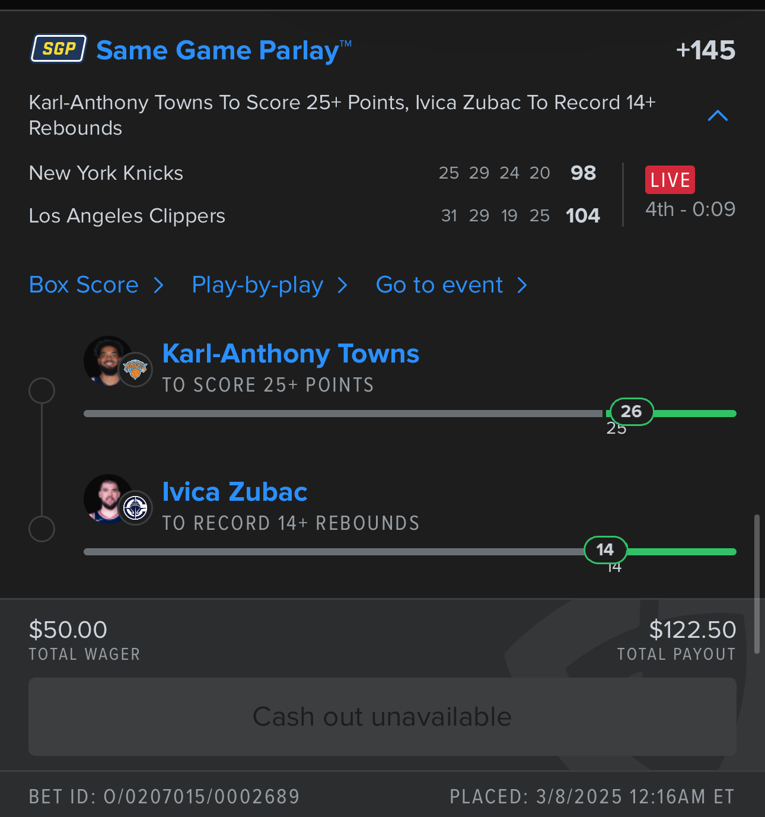Tap the Cash out unavailable button

[383, 717]
